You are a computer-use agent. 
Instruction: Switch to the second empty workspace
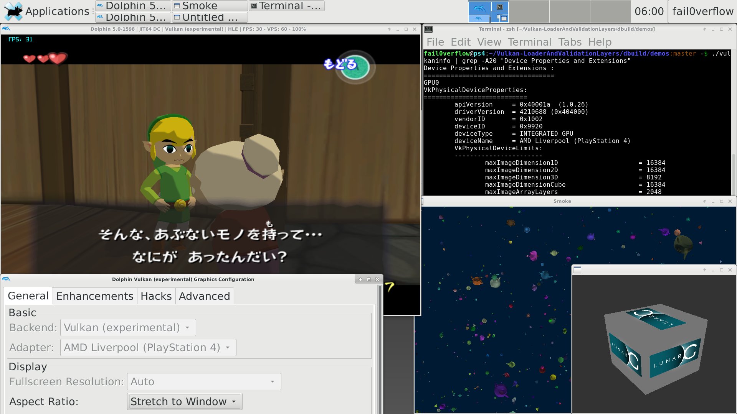coord(569,11)
